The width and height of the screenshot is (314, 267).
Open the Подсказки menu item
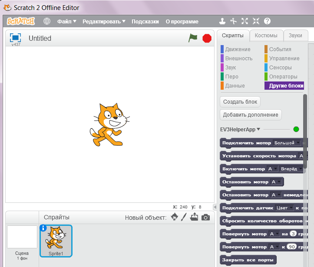click(145, 21)
